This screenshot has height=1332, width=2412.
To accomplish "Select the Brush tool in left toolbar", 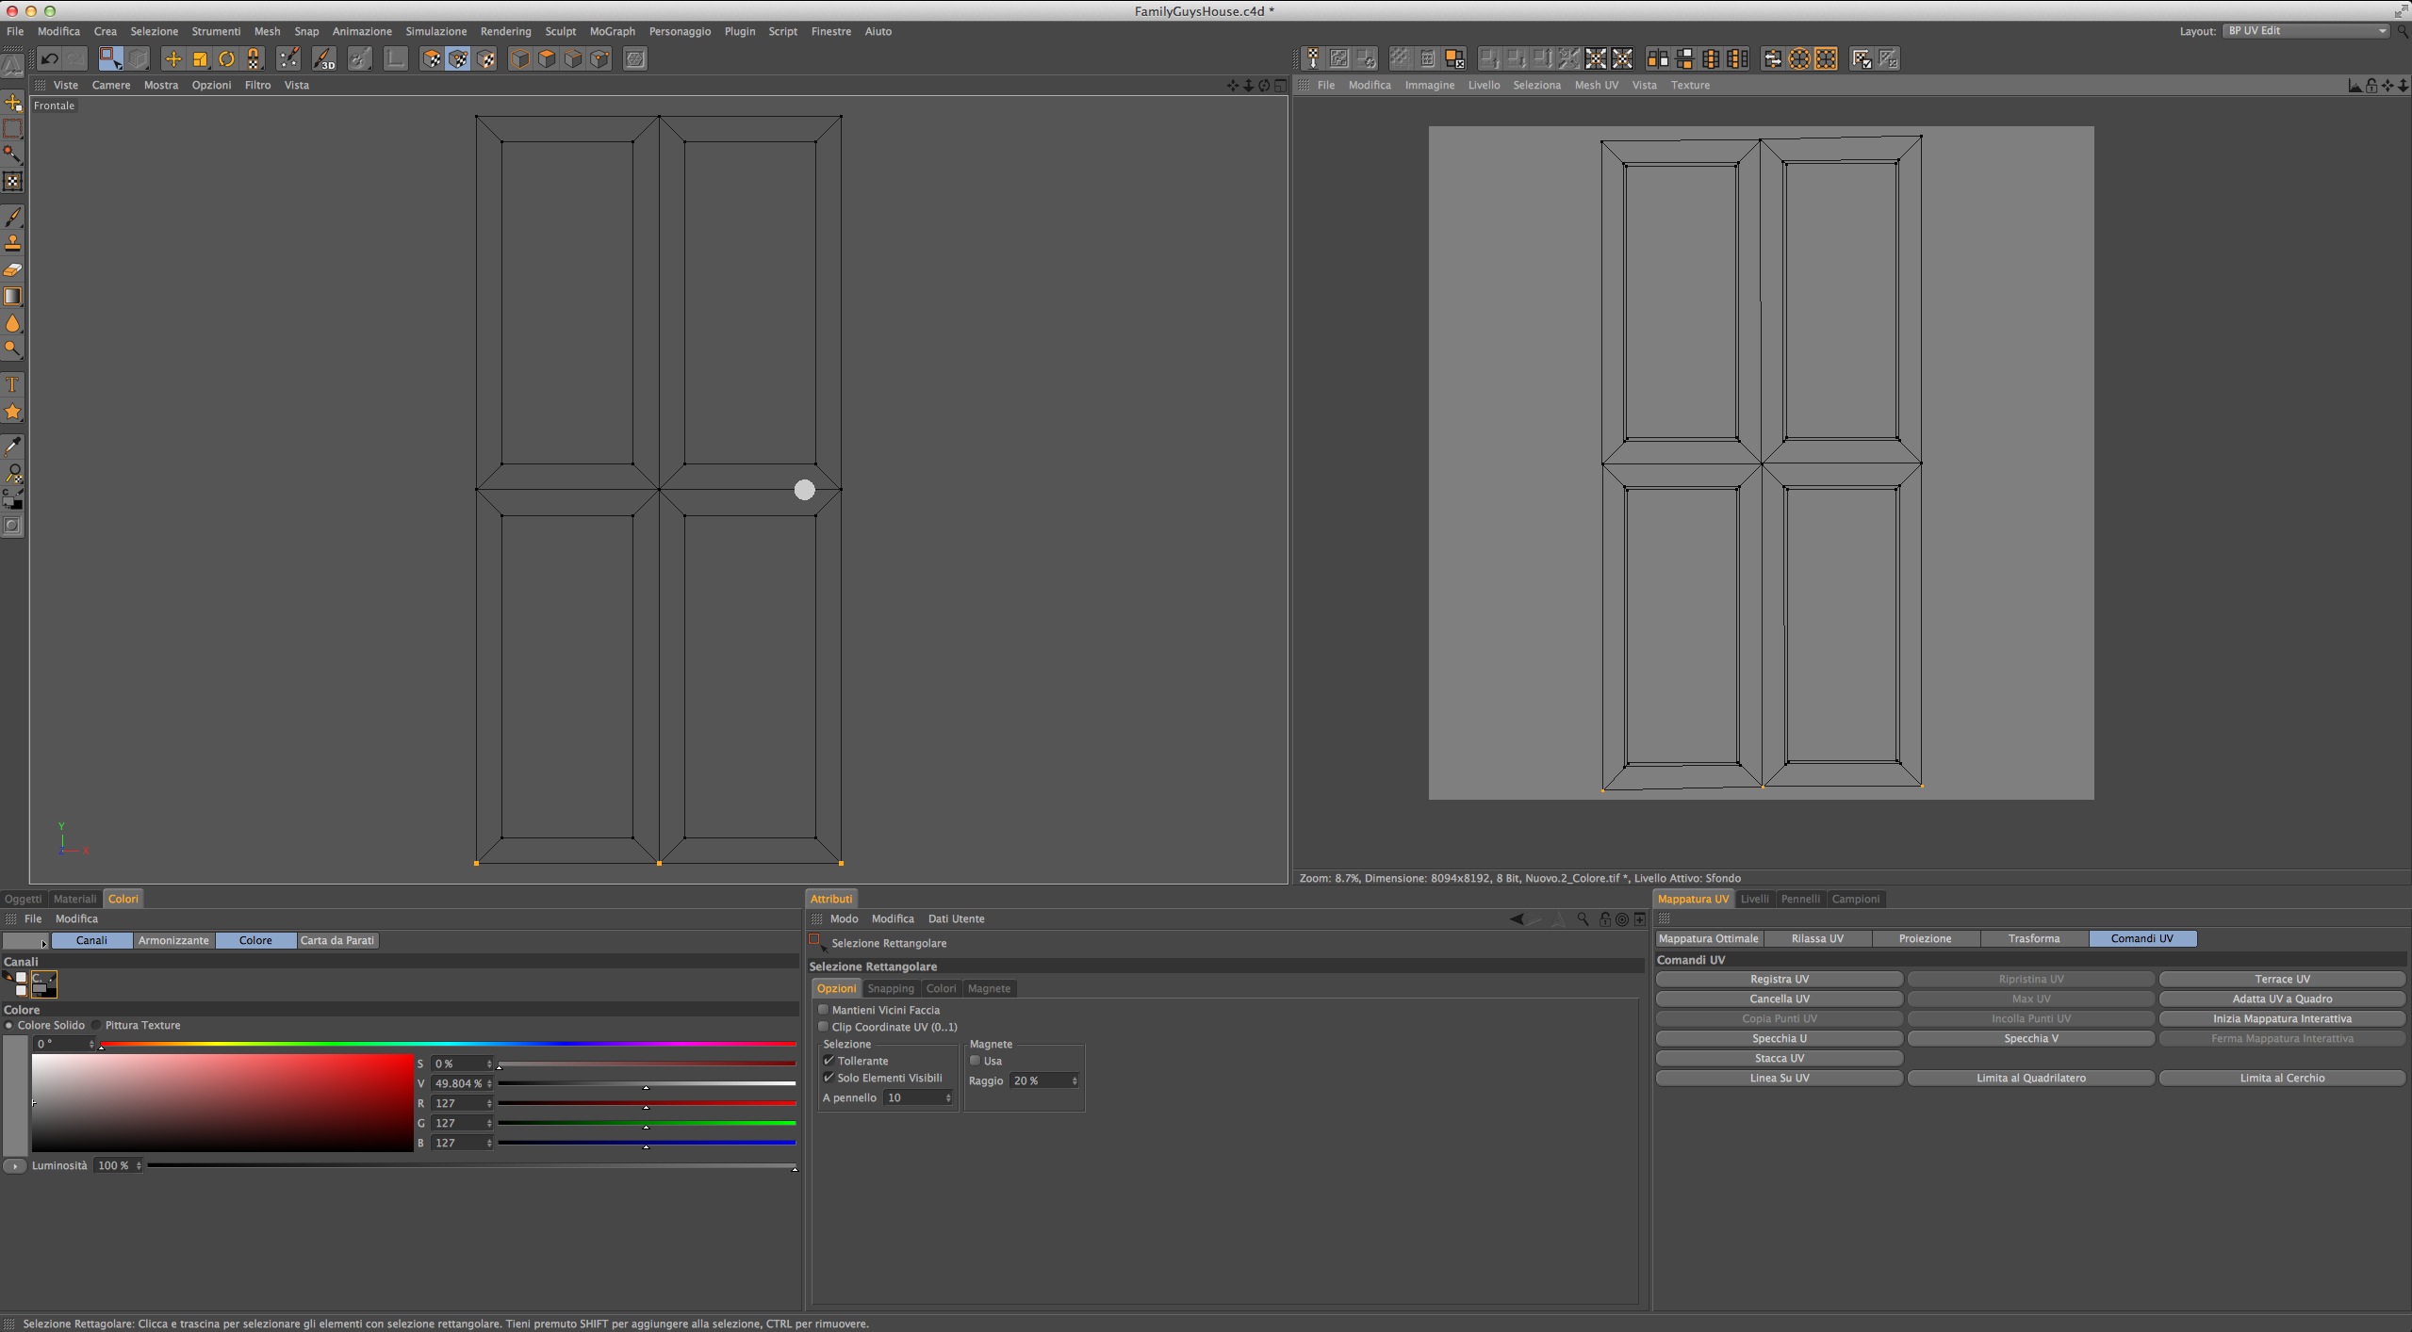I will tap(13, 217).
